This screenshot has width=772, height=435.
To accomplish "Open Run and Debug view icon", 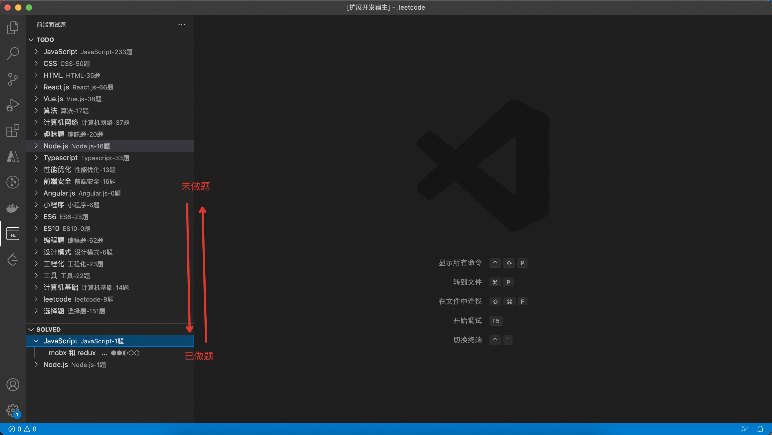I will point(13,105).
